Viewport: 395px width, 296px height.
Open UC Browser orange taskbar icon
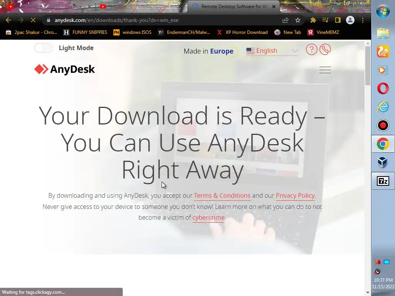click(383, 52)
